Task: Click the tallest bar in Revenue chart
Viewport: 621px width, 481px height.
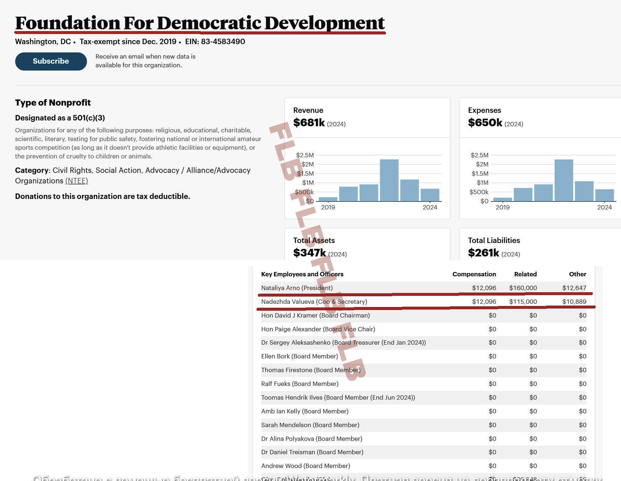Action: tap(389, 180)
